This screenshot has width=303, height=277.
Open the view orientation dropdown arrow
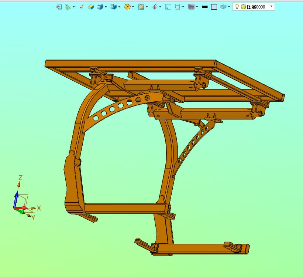119,7
